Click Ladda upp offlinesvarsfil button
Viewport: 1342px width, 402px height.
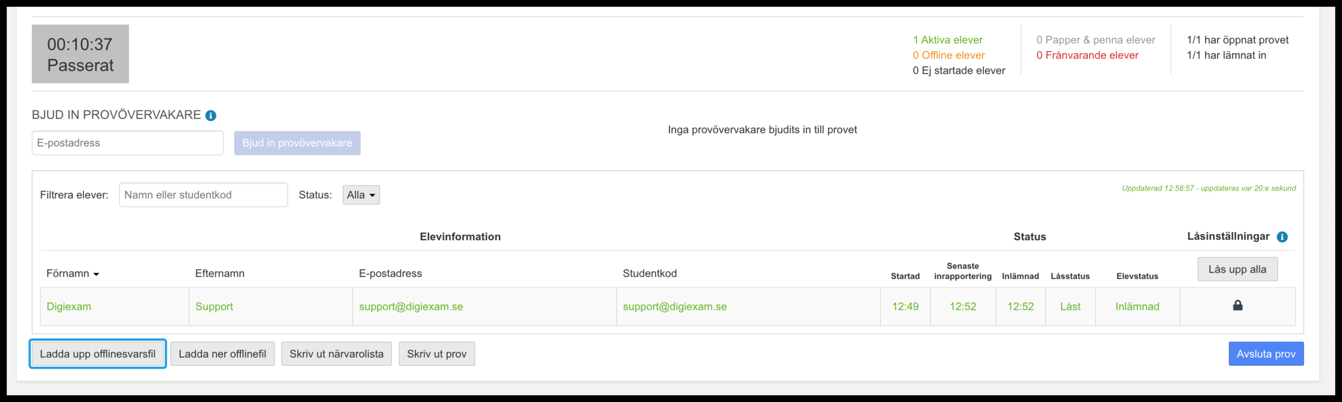coord(98,353)
